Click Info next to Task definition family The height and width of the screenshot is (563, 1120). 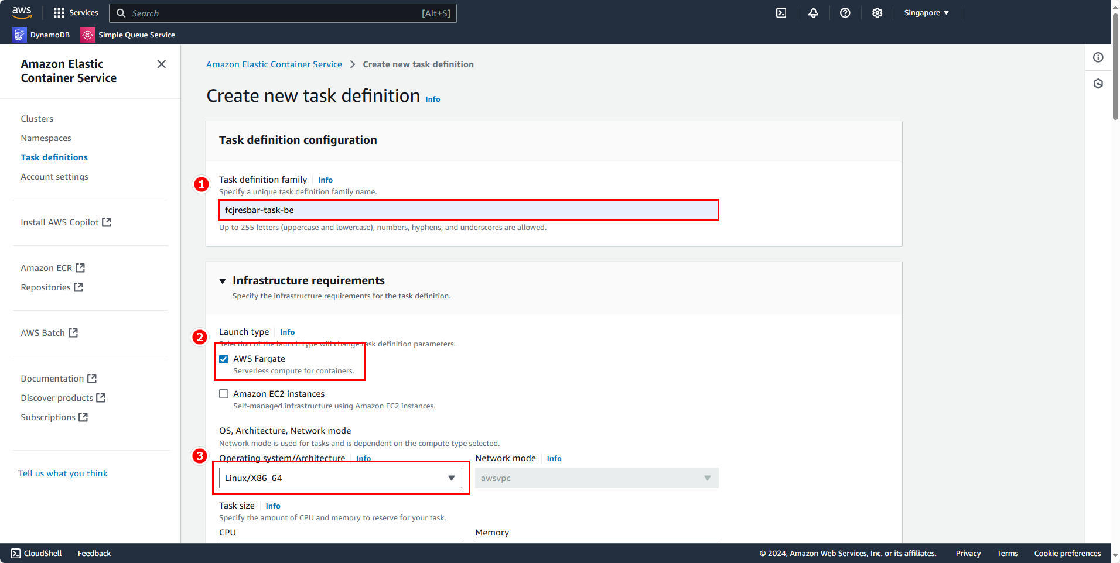coord(326,180)
